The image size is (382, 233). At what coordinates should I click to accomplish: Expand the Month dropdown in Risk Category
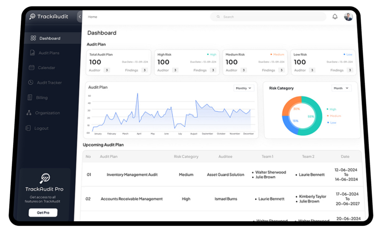tap(341, 88)
